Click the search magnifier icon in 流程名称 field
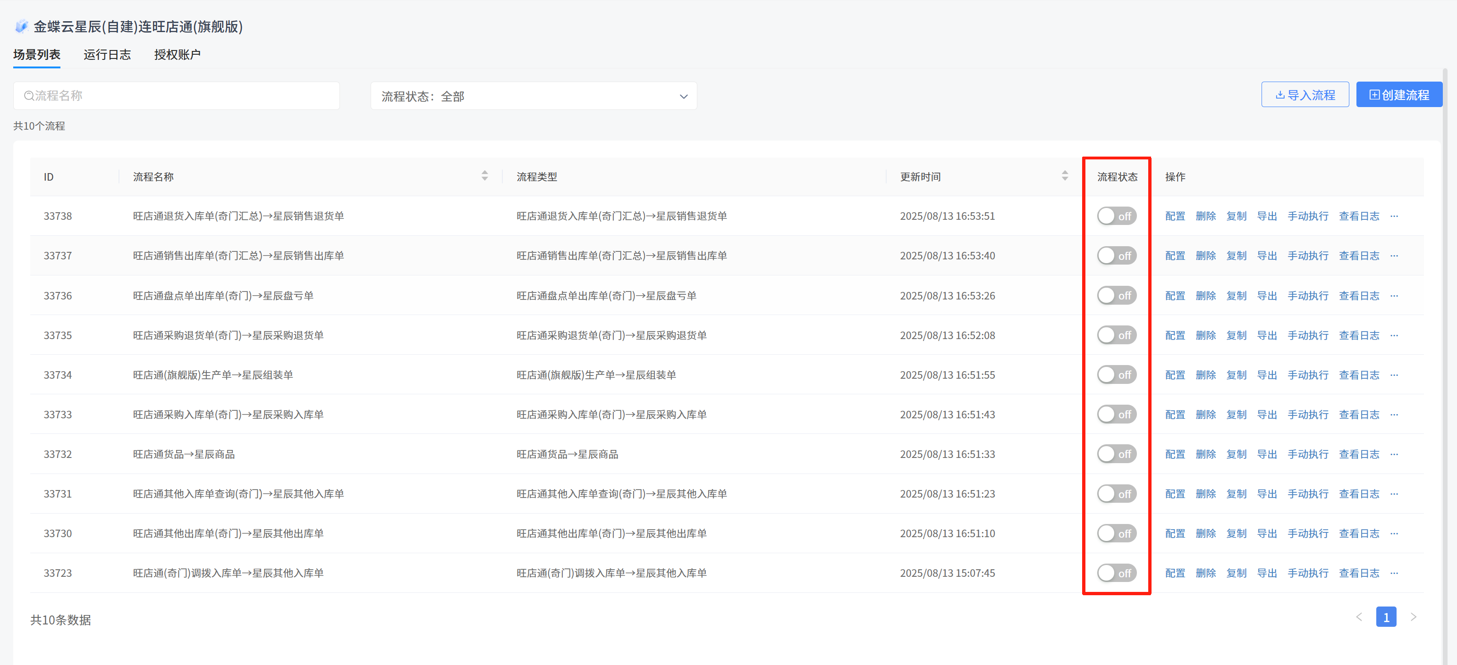Screen dimensions: 1457x665 pos(28,96)
